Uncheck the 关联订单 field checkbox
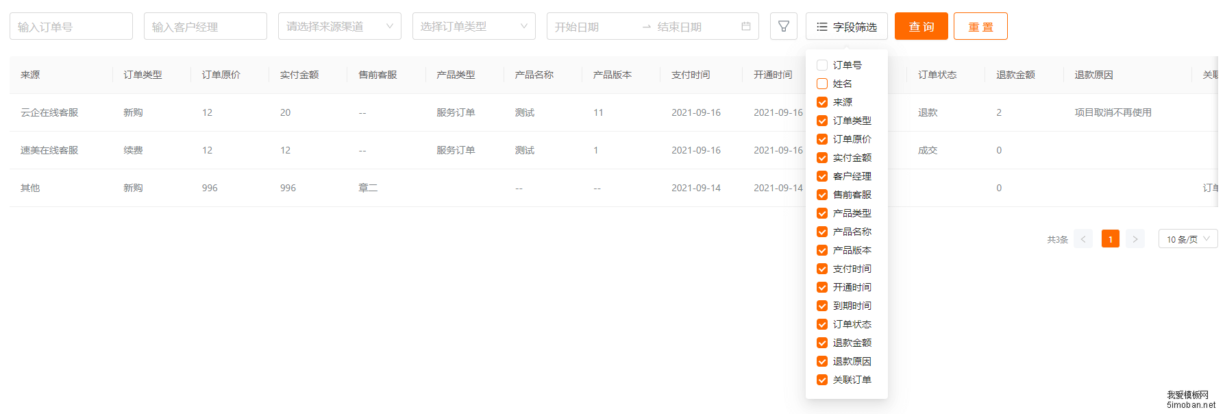Image resolution: width=1225 pixels, height=414 pixels. pos(822,380)
